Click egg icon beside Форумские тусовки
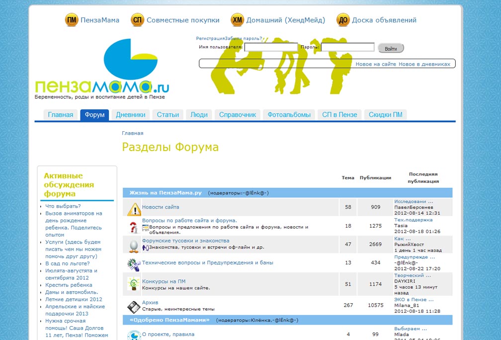The height and width of the screenshot is (340, 501). (x=134, y=246)
